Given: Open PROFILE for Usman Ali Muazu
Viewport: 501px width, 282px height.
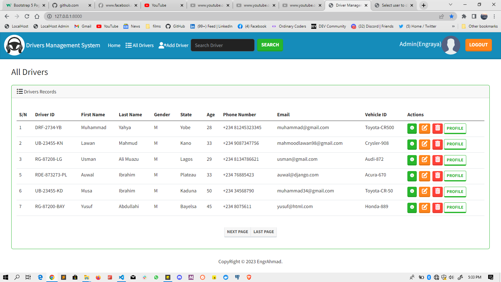Looking at the screenshot, I should point(455,160).
